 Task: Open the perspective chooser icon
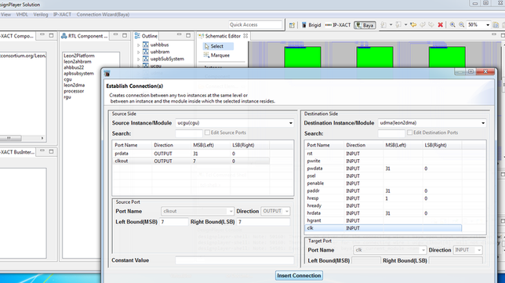click(x=292, y=25)
